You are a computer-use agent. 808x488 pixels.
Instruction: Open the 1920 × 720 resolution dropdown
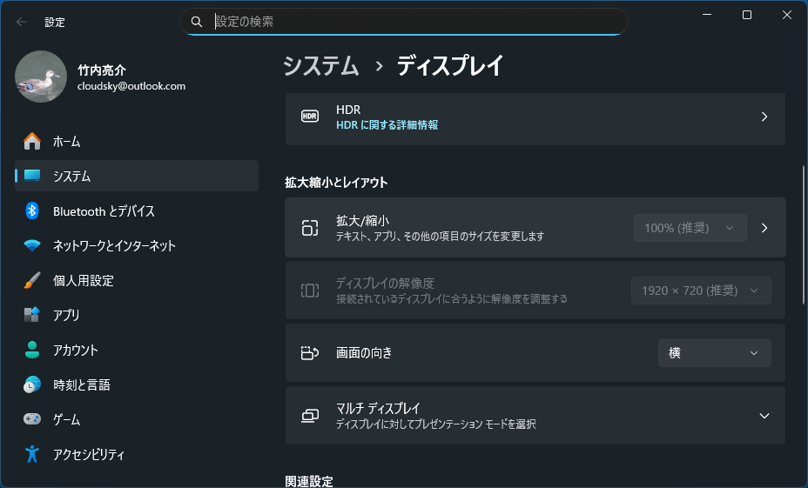[701, 291]
